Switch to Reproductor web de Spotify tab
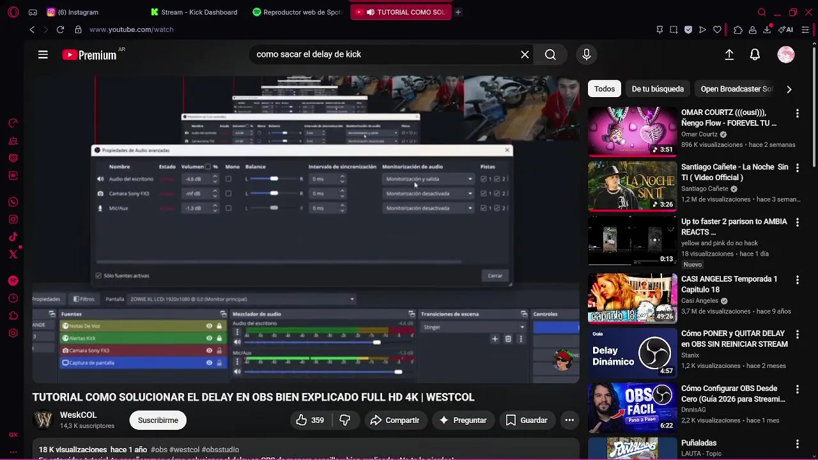 pyautogui.click(x=298, y=12)
